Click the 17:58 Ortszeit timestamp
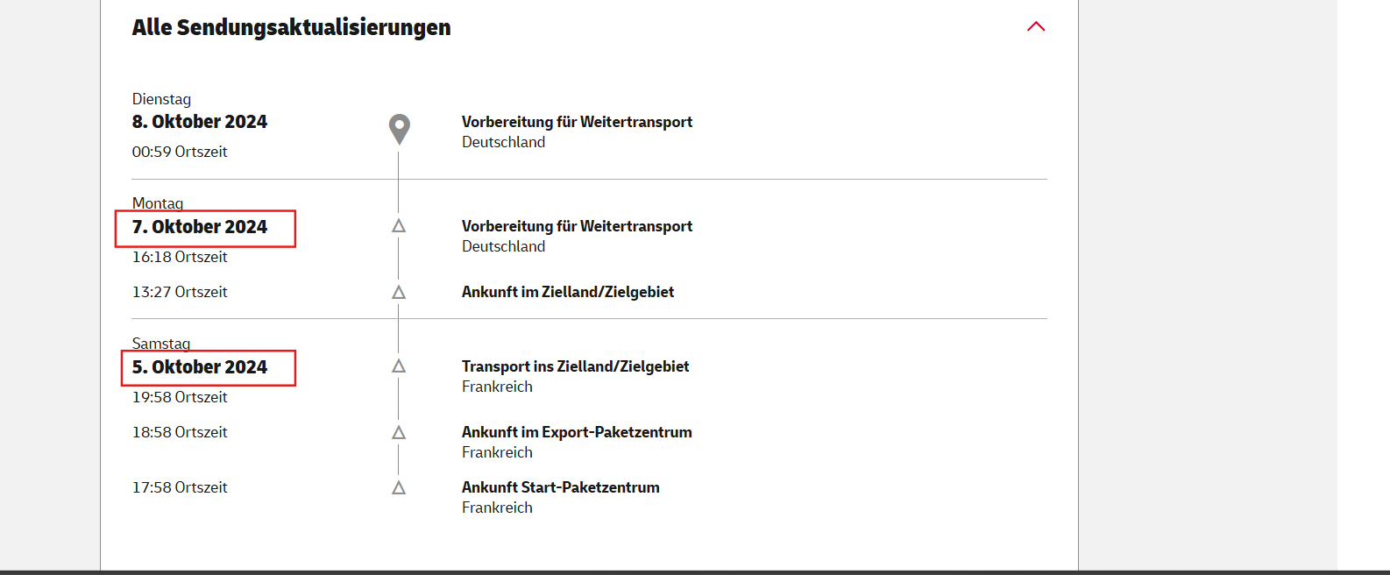The width and height of the screenshot is (1390, 575). [x=180, y=487]
